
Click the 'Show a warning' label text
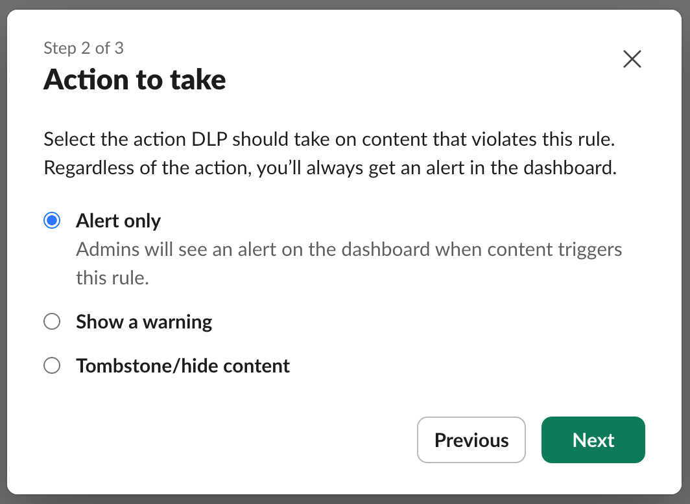pyautogui.click(x=144, y=322)
